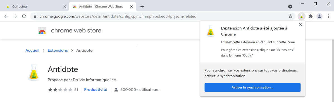Close the Correcteur tab
Screen dimensions: 334x102
(65, 7)
